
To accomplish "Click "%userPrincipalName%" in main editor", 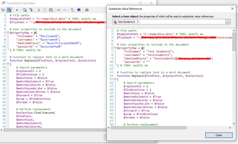I will tap(63, 43).
